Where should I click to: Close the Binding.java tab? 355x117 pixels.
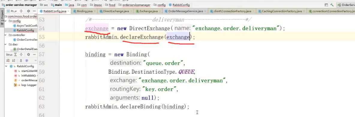click(95, 11)
